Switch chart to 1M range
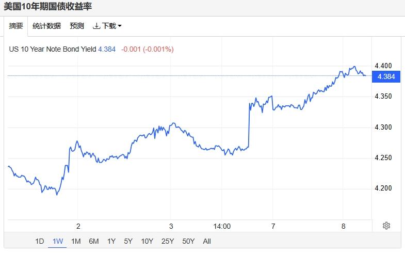Viewport: 405px width, 253px height. pos(76,241)
